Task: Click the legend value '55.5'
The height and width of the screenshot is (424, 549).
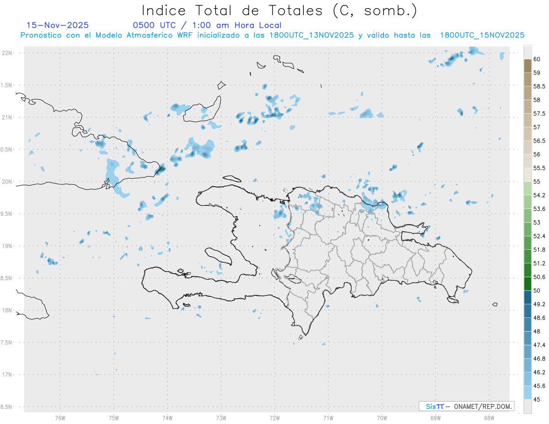Action: (539, 168)
